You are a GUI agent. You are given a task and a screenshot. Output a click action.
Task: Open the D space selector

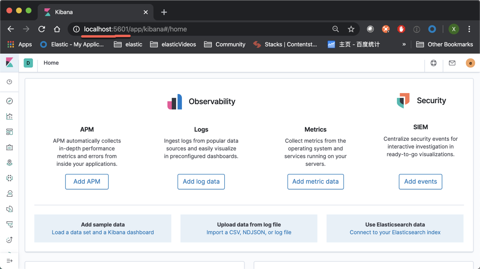(28, 63)
